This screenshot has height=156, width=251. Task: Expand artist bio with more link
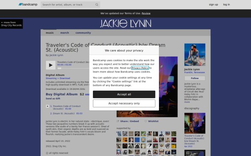[187, 102]
